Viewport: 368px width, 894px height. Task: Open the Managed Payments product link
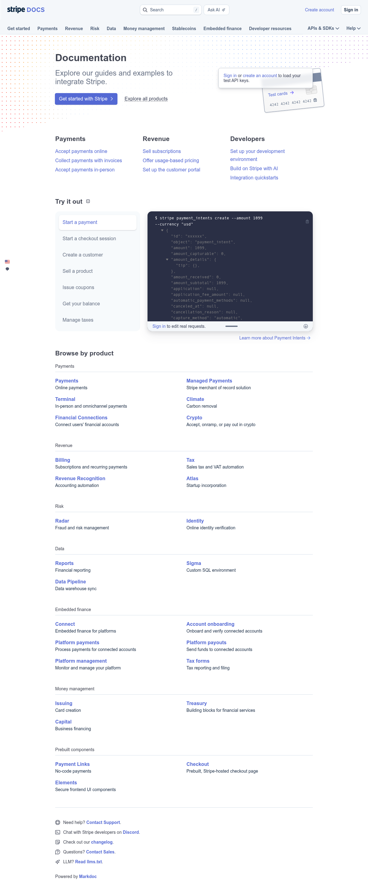(209, 381)
